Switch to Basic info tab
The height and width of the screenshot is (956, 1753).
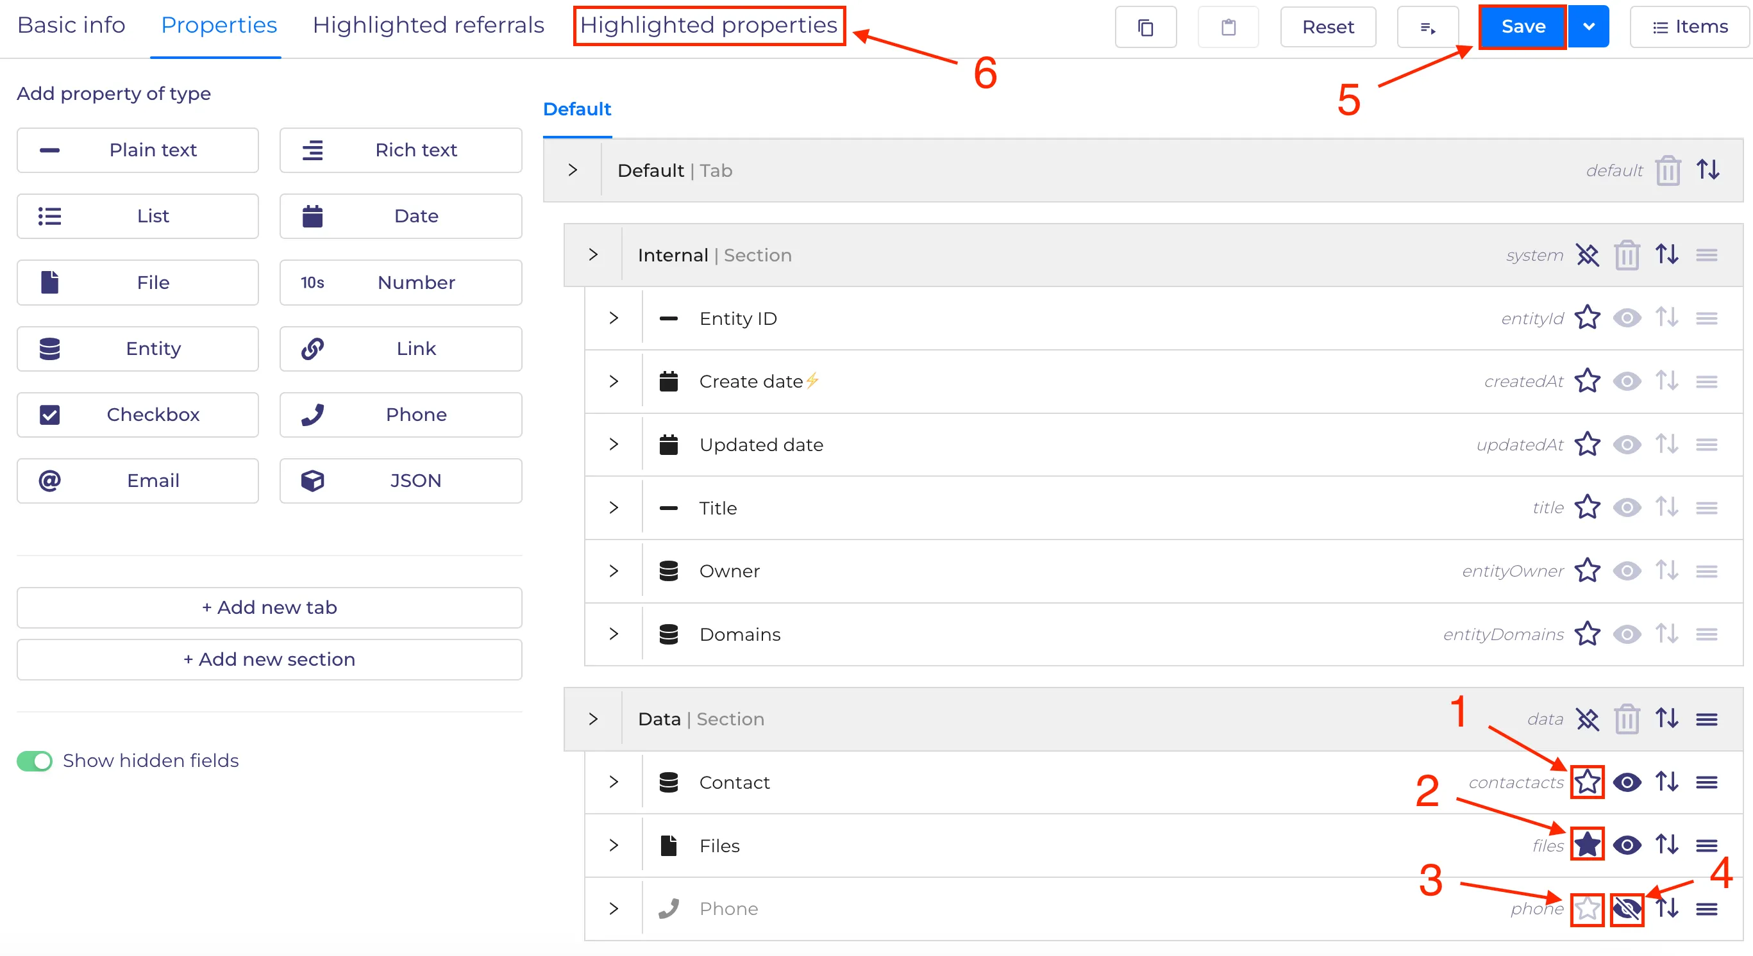pyautogui.click(x=71, y=25)
